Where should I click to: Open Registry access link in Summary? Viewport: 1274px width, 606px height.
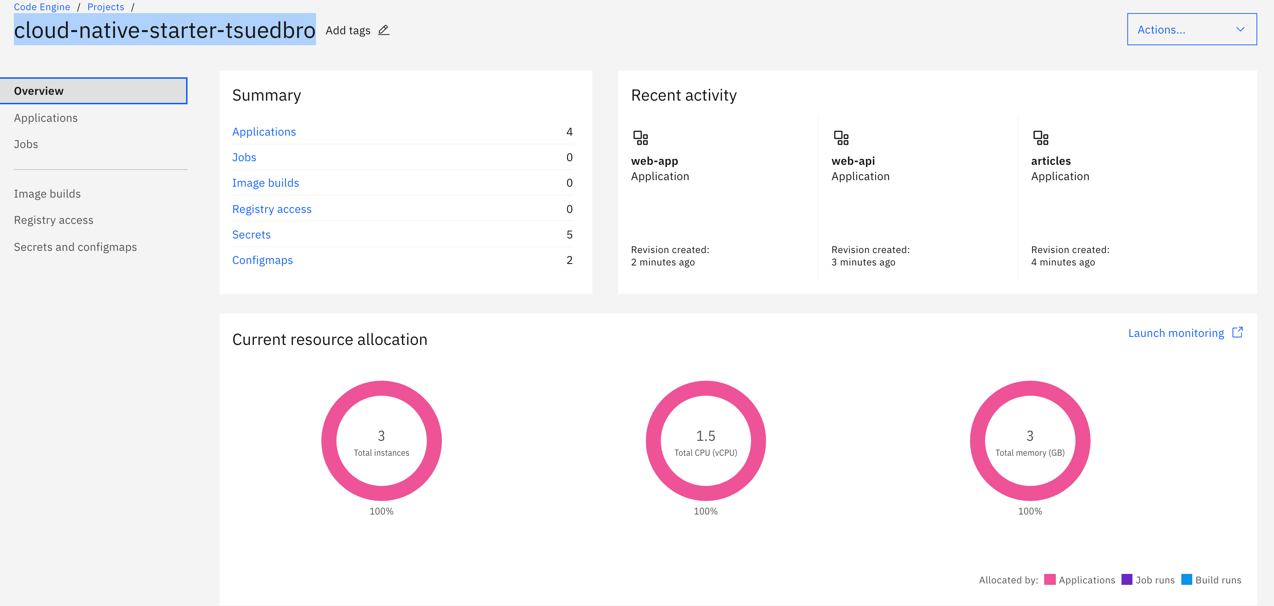coord(272,209)
